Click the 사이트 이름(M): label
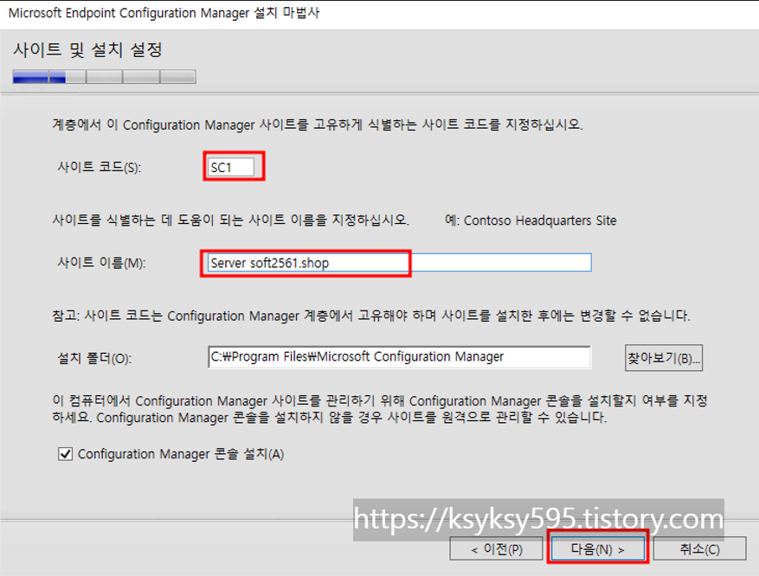This screenshot has height=576, width=759. pos(101,263)
